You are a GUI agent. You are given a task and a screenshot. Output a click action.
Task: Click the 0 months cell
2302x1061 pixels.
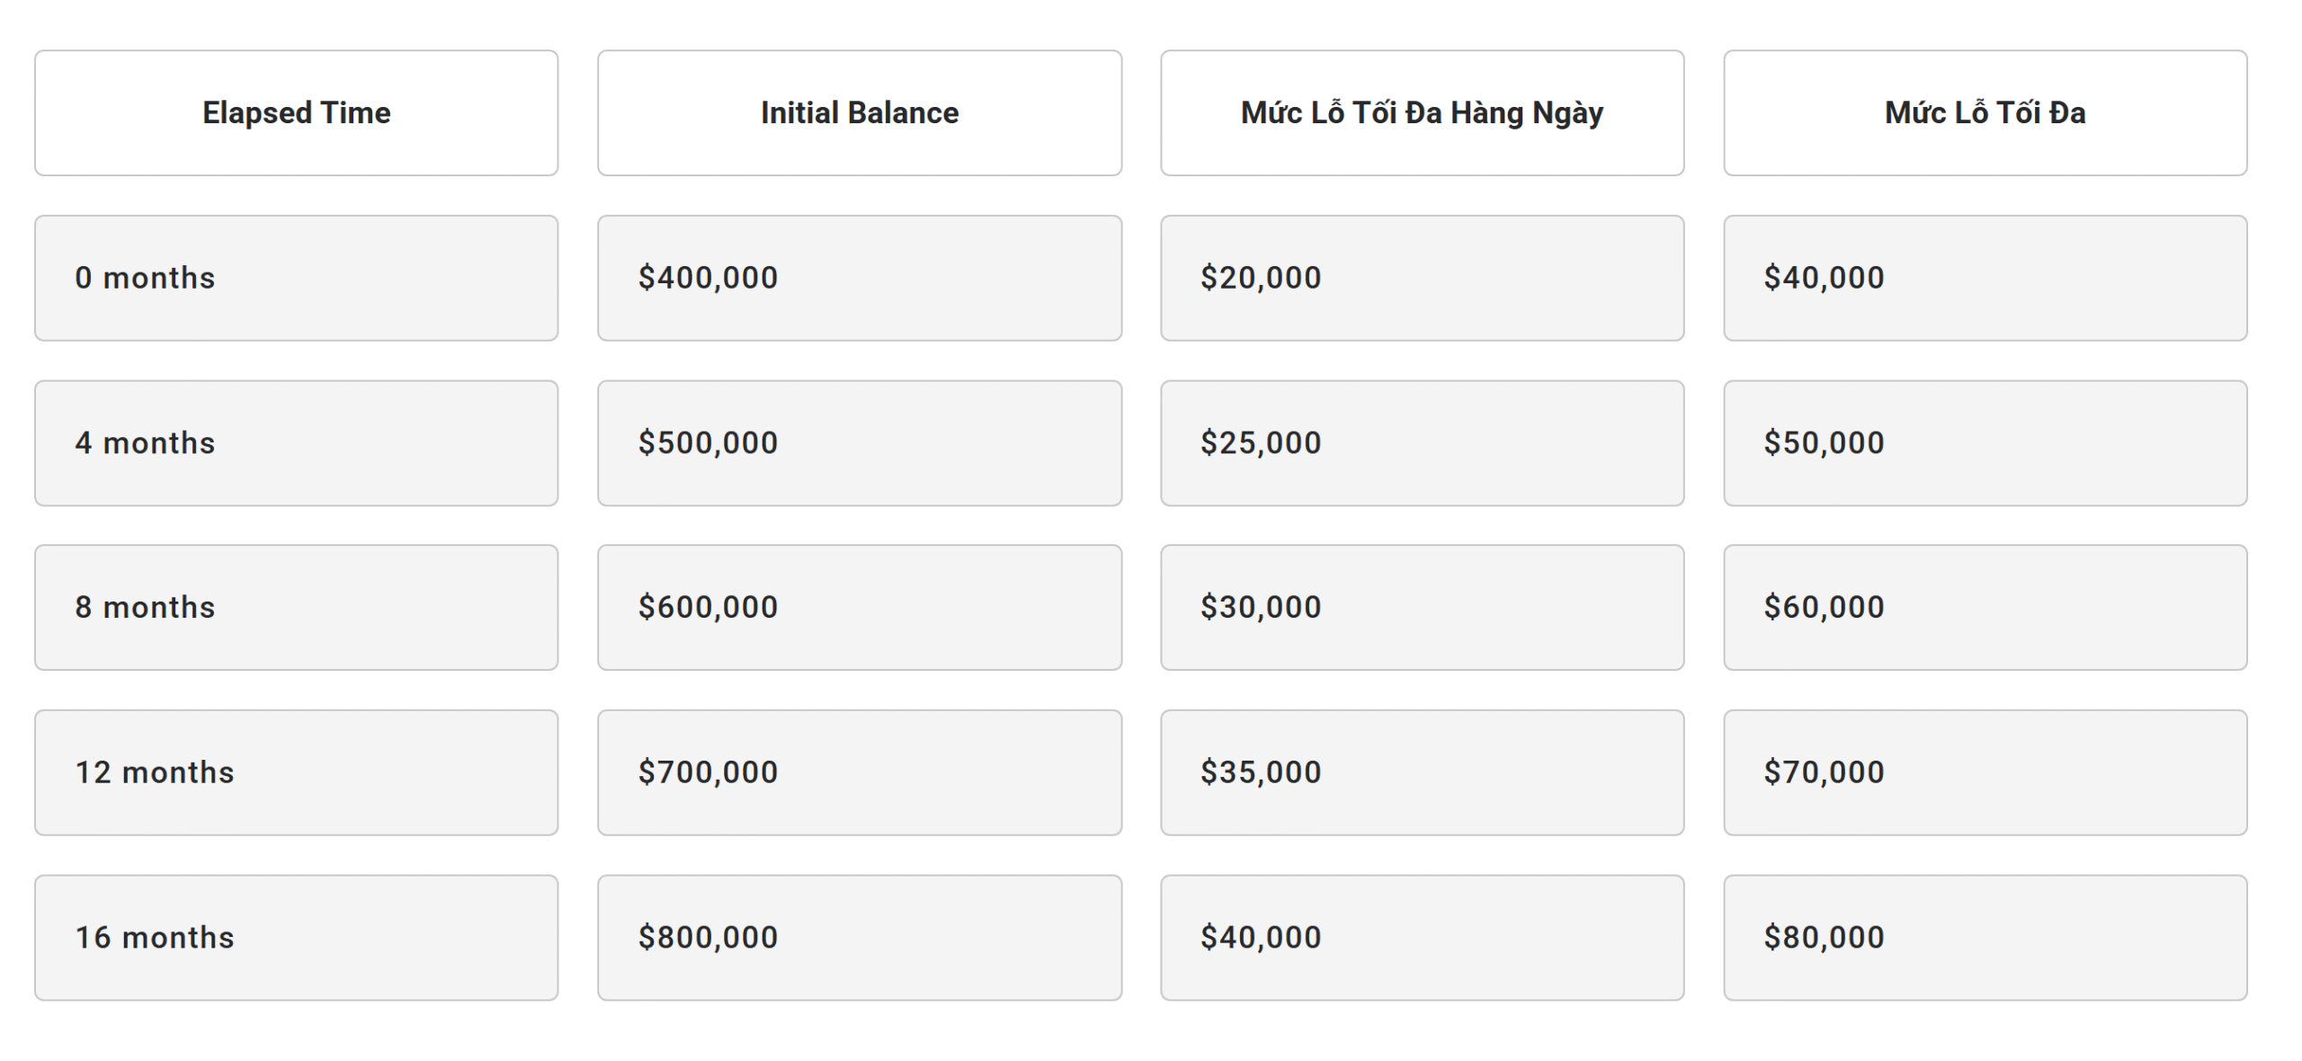[x=296, y=278]
